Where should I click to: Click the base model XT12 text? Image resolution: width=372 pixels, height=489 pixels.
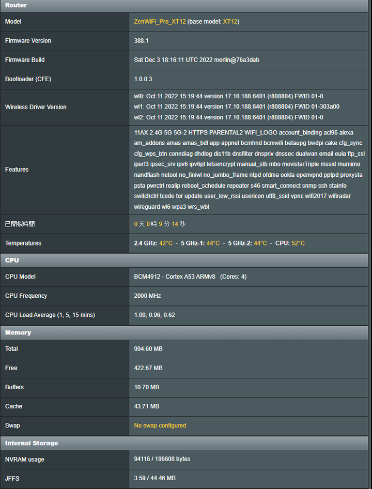click(230, 22)
